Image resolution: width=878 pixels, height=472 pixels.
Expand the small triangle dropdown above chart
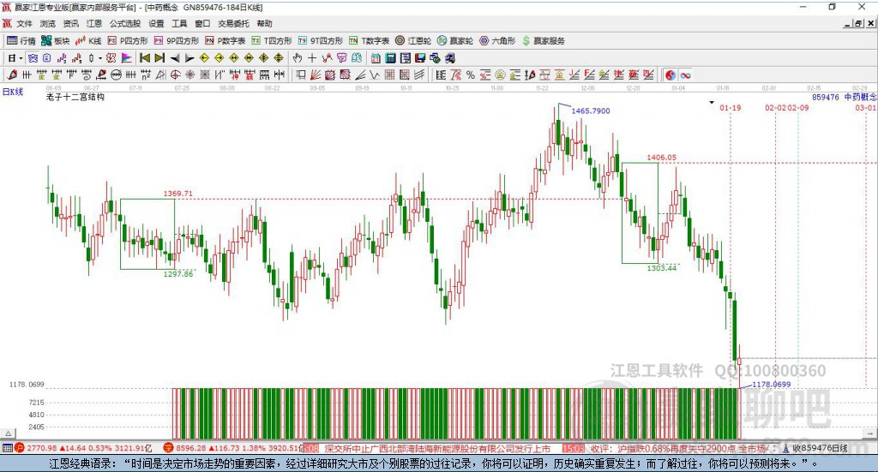point(713,103)
